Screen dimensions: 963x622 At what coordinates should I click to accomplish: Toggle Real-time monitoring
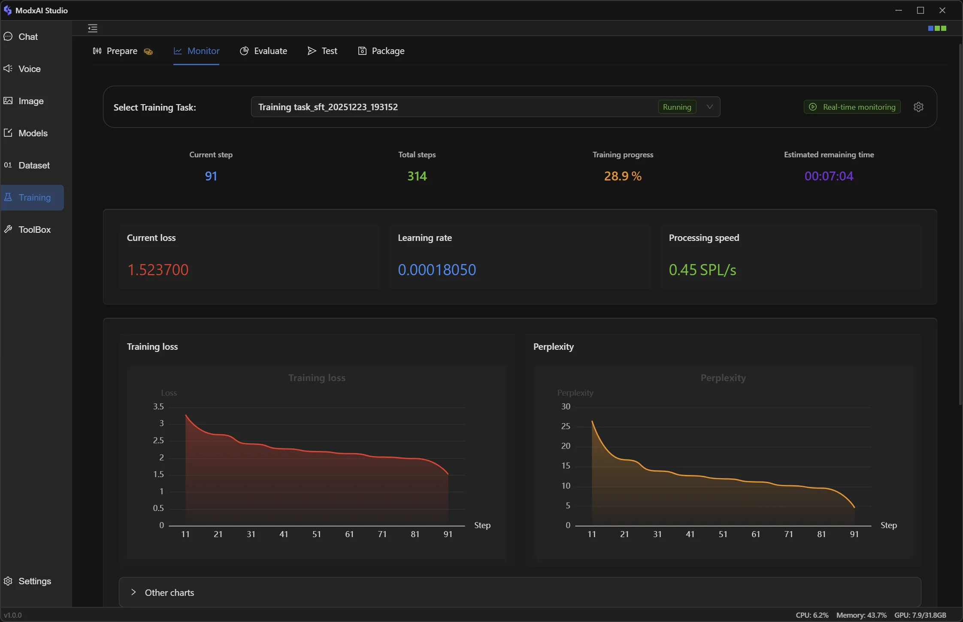coord(852,107)
